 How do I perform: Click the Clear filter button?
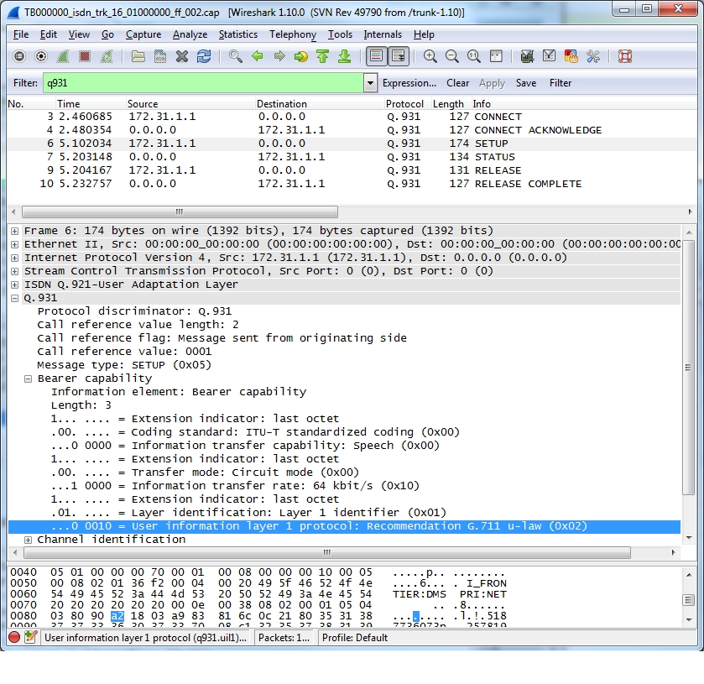(457, 83)
